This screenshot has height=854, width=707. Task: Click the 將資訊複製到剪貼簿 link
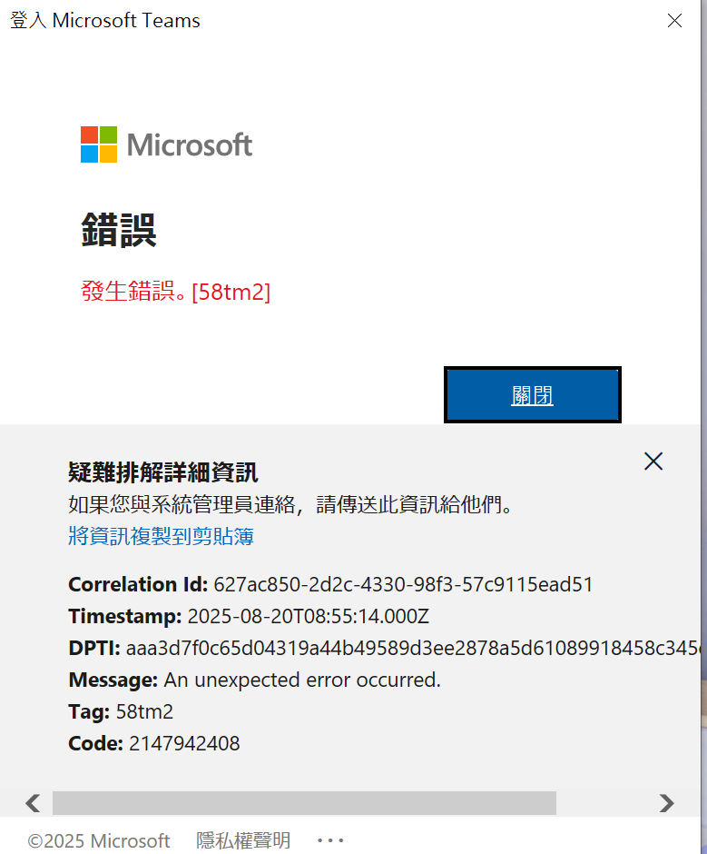(161, 536)
